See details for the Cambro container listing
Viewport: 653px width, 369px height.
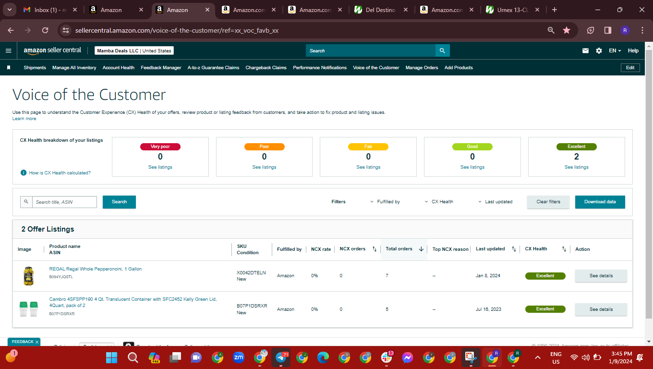[x=601, y=309]
